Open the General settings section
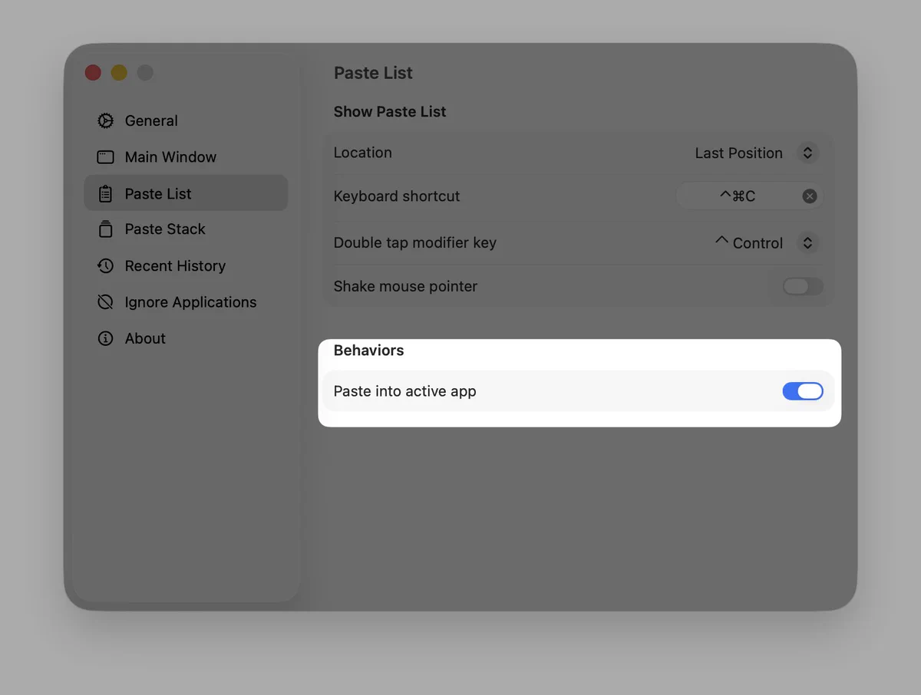The width and height of the screenshot is (921, 695). coord(186,120)
